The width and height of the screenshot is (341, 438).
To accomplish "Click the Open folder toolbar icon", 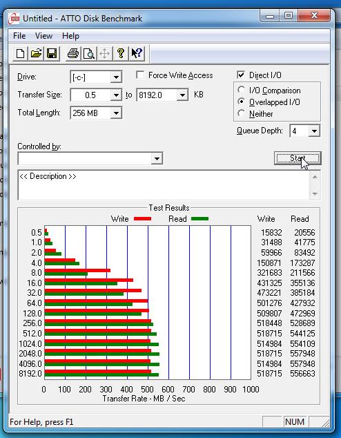I will [36, 53].
